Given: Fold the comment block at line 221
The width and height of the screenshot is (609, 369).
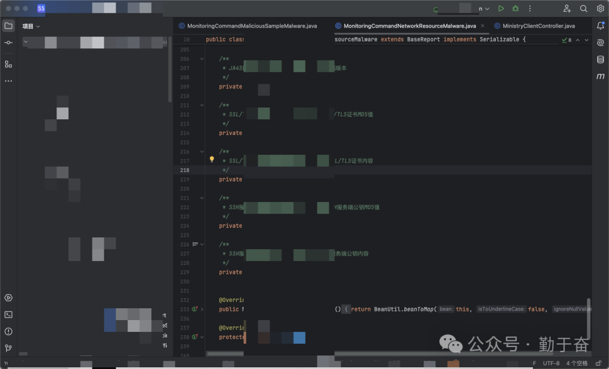Looking at the screenshot, I should (202, 198).
